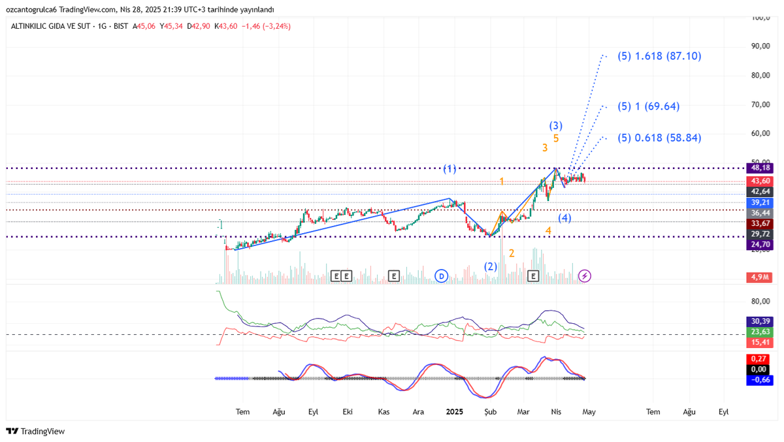Click the E earnings marker nearest Mar

[533, 276]
